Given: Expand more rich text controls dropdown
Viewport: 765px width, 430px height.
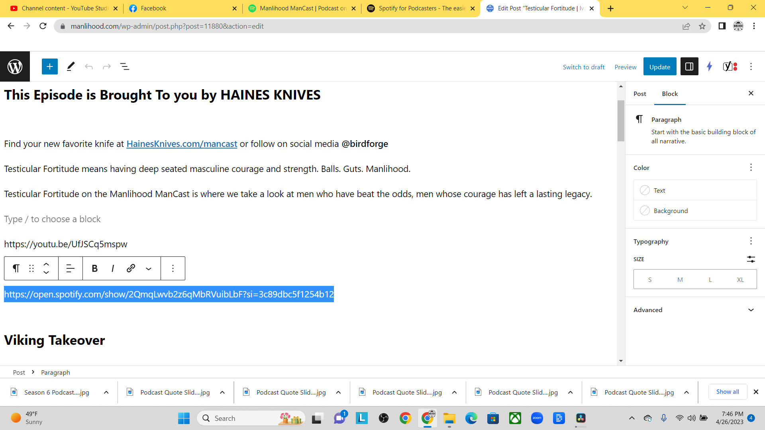Looking at the screenshot, I should pos(149,268).
